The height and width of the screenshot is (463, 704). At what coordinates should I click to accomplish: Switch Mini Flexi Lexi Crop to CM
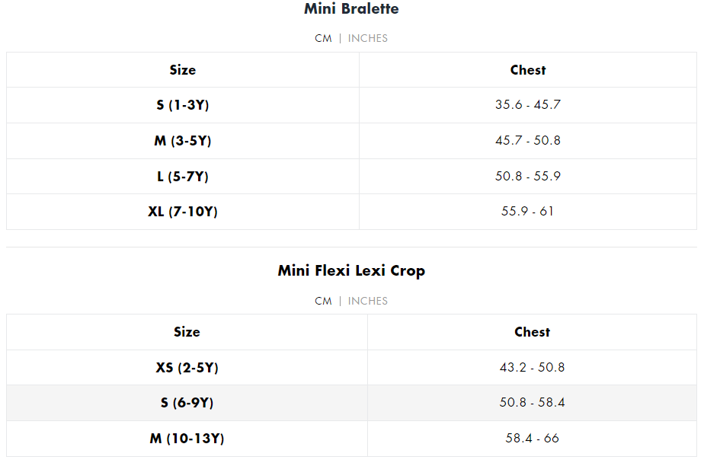point(323,301)
